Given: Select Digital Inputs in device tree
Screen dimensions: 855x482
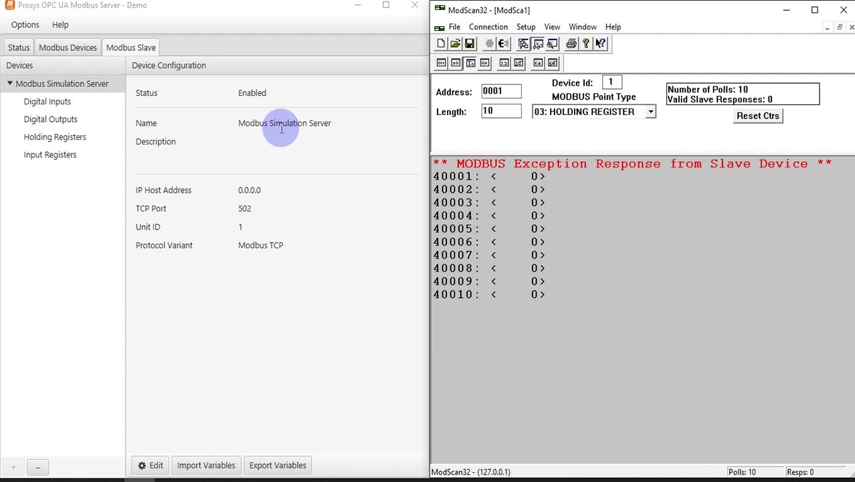Looking at the screenshot, I should click(47, 102).
